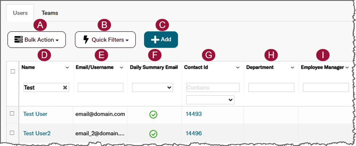Open Contact Id filter condition dropdown

[x=210, y=100]
